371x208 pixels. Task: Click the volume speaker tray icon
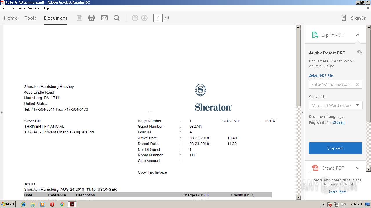pyautogui.click(x=343, y=204)
